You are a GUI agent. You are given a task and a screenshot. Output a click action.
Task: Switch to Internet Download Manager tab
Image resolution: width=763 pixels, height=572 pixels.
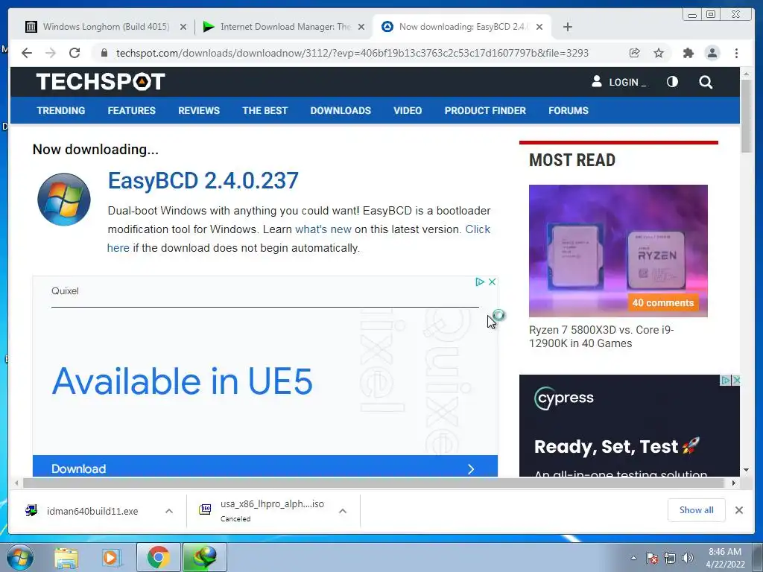[285, 27]
